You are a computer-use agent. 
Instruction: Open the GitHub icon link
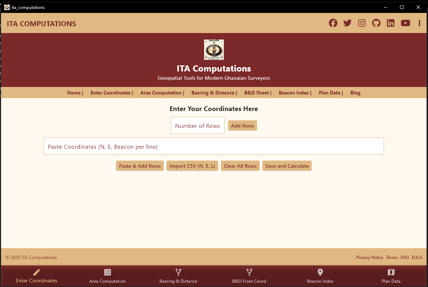click(x=376, y=23)
